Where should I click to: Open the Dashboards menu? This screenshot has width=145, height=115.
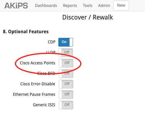[46, 6]
